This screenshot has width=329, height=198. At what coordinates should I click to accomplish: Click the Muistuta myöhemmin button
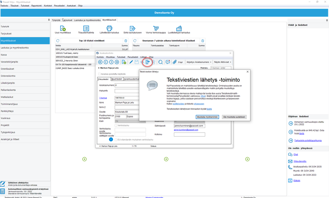(207, 117)
